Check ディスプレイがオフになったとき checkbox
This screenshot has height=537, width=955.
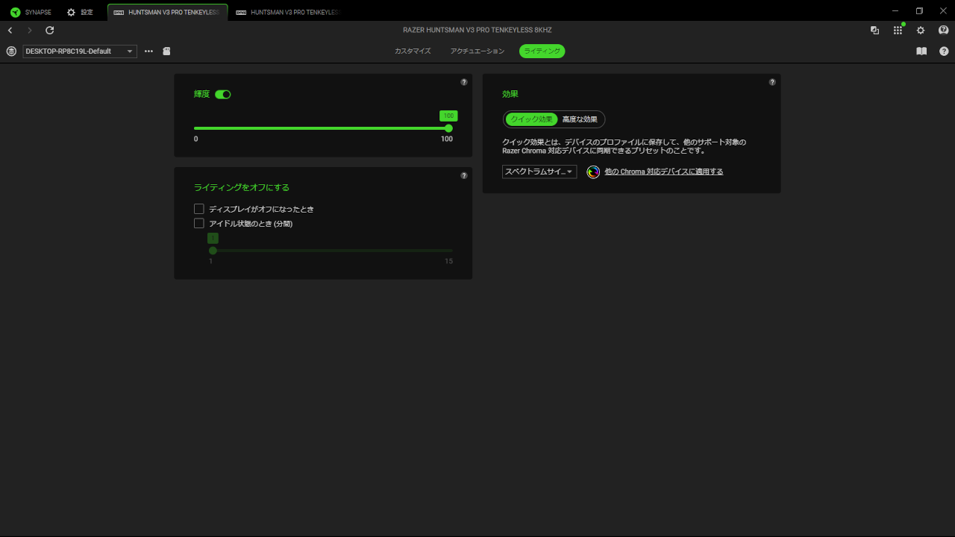coord(199,210)
